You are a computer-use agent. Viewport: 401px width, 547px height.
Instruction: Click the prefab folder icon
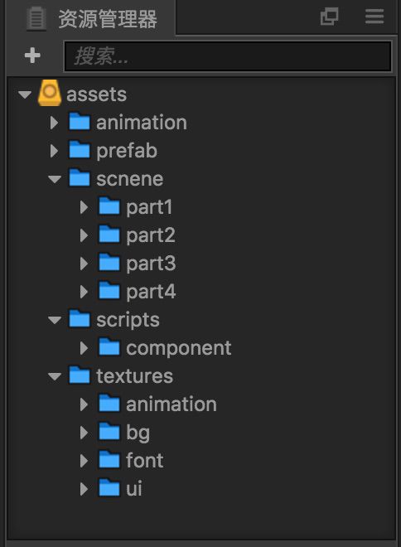coord(80,150)
